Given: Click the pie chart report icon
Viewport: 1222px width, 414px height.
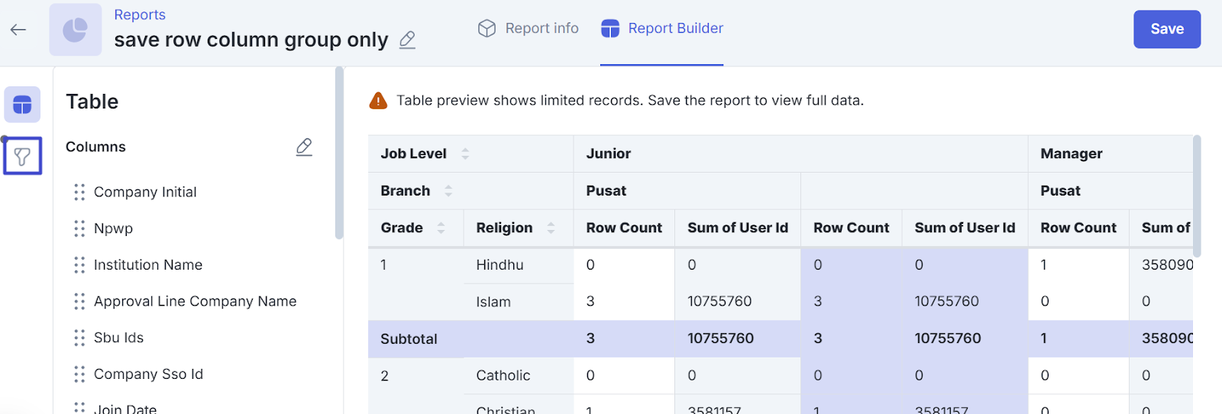Looking at the screenshot, I should coord(75,30).
